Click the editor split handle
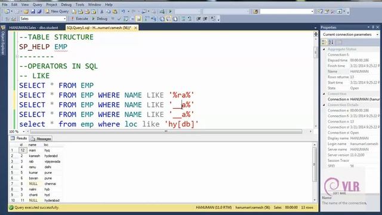The image size is (382, 215). (316, 34)
